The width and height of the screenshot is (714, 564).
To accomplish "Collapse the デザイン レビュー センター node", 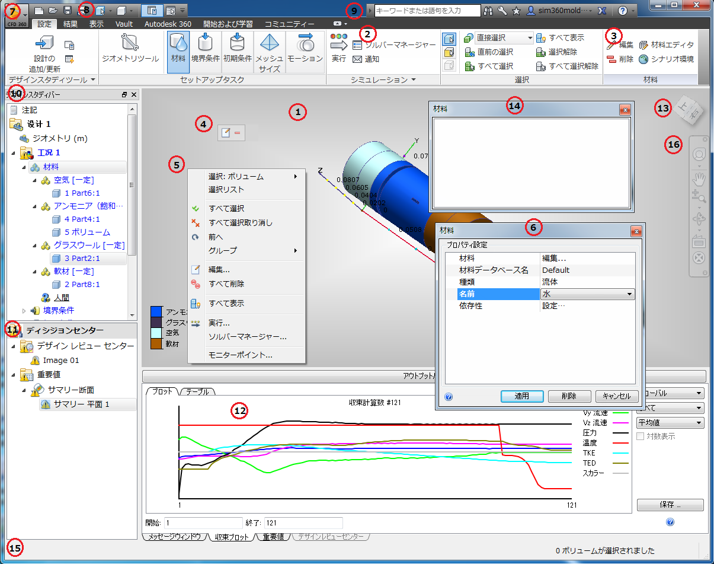I will 14,346.
